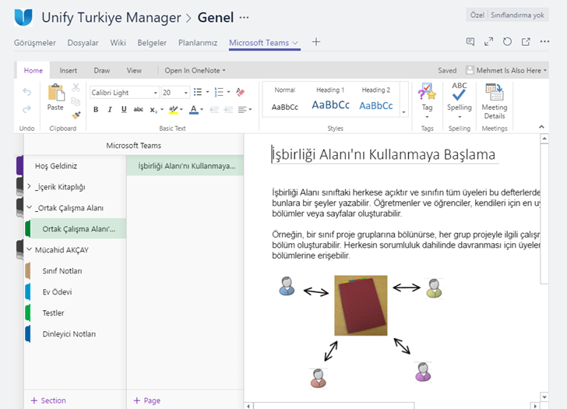Open the Genel channel more options ellipsis
The height and width of the screenshot is (409, 567).
[244, 17]
